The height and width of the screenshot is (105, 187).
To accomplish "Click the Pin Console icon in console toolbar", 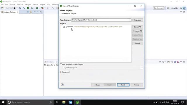I will [x=160, y=62].
